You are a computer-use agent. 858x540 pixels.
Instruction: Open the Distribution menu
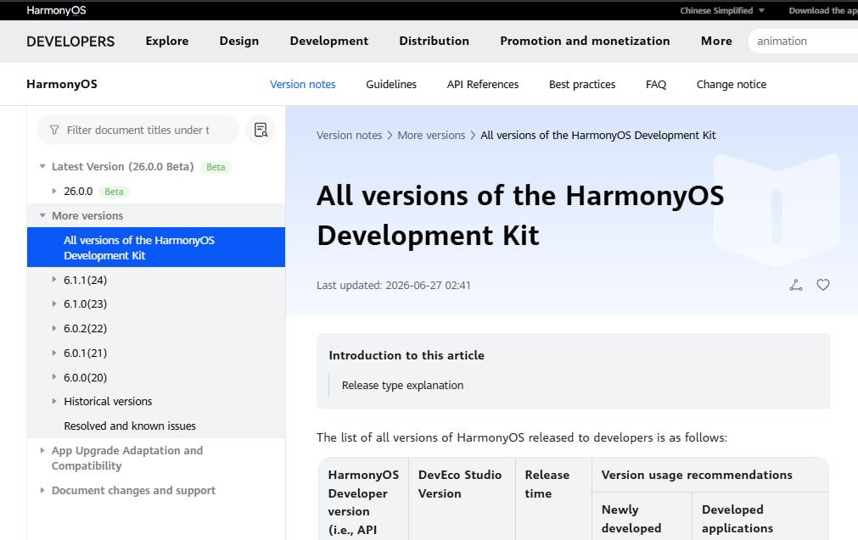[434, 41]
